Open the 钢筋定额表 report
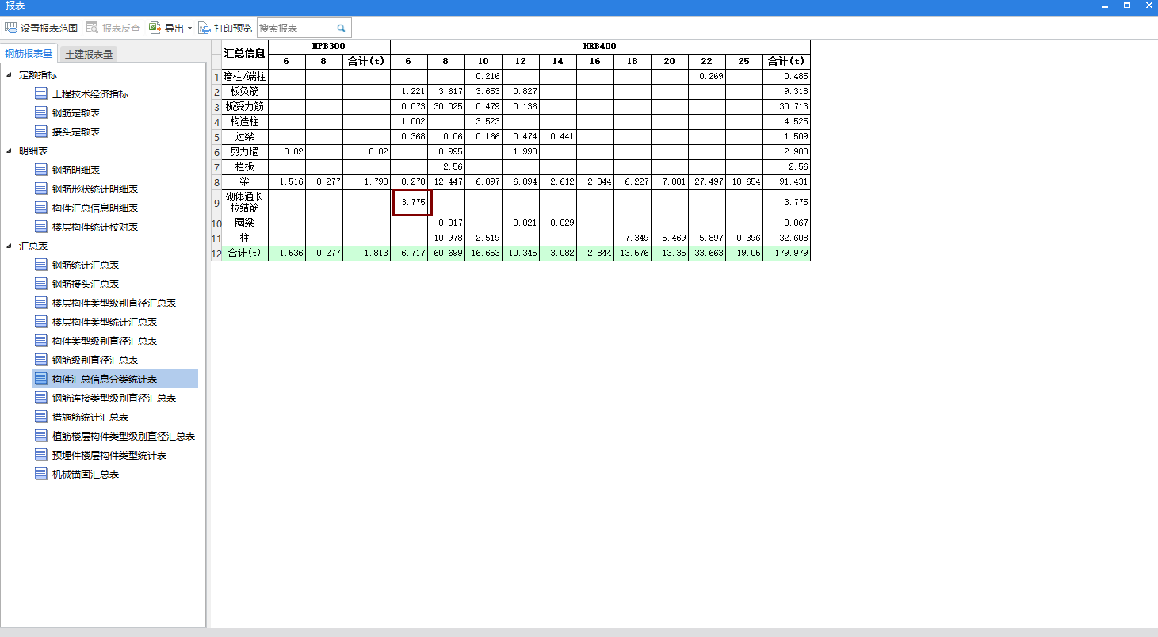The height and width of the screenshot is (637, 1158). [x=76, y=113]
